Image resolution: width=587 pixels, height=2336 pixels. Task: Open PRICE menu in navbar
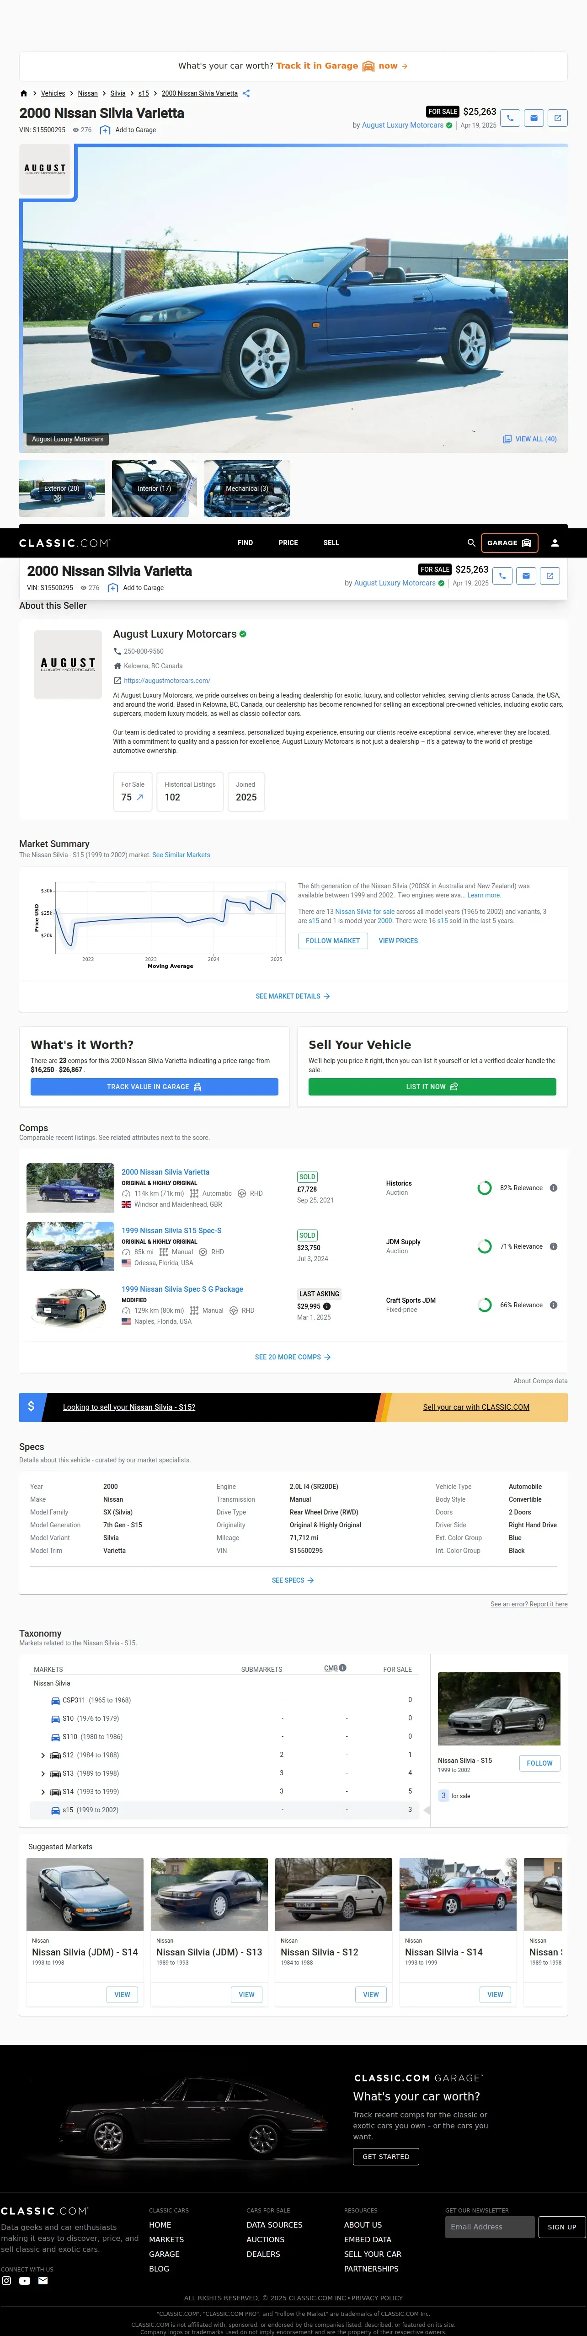click(x=288, y=542)
